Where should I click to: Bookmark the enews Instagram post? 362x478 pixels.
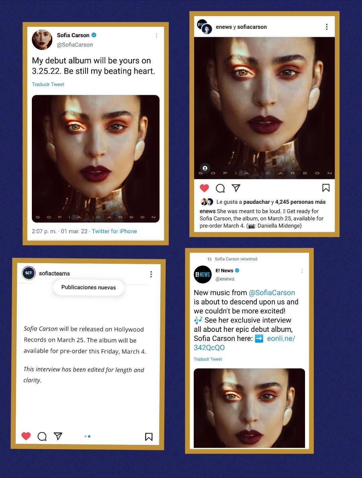(326, 188)
